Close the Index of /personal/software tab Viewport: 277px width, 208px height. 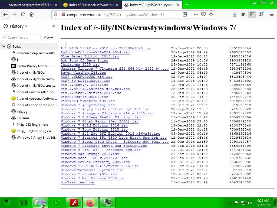(117, 5)
